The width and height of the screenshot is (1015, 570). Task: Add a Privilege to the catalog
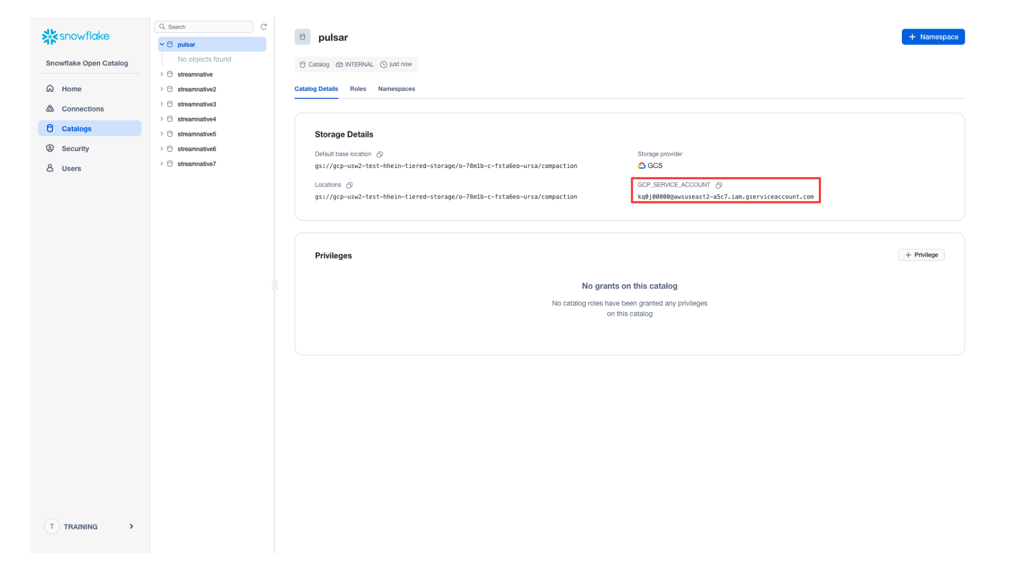921,255
